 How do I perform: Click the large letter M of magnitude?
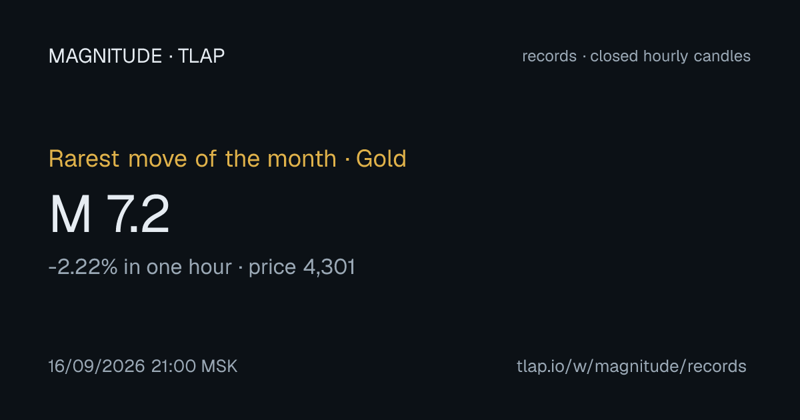(x=70, y=215)
